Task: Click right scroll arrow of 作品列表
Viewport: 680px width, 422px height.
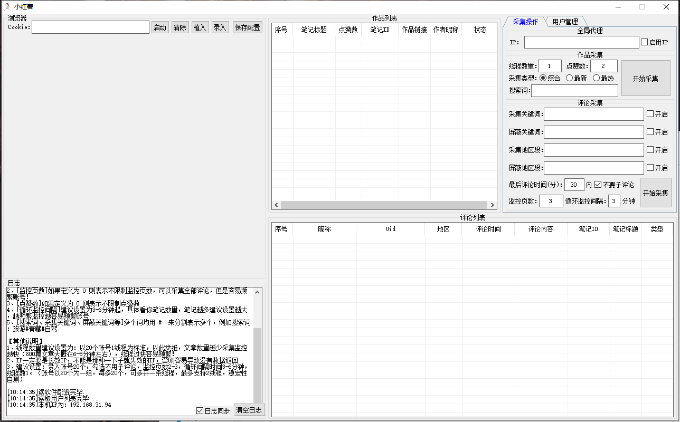Action: (x=493, y=205)
